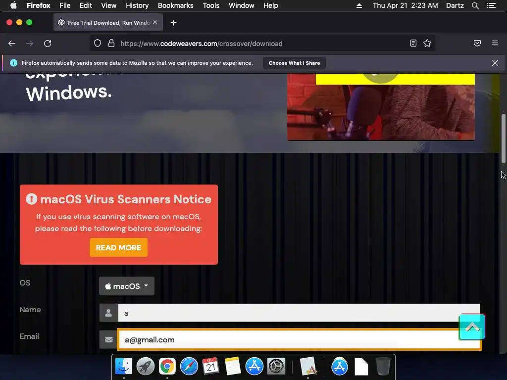Open Finder from the dock
Viewport: 507px width, 380px height.
coord(124,367)
